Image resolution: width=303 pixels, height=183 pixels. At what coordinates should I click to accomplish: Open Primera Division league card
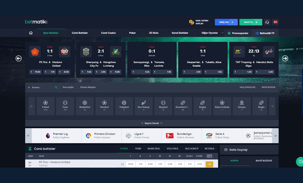point(102,136)
